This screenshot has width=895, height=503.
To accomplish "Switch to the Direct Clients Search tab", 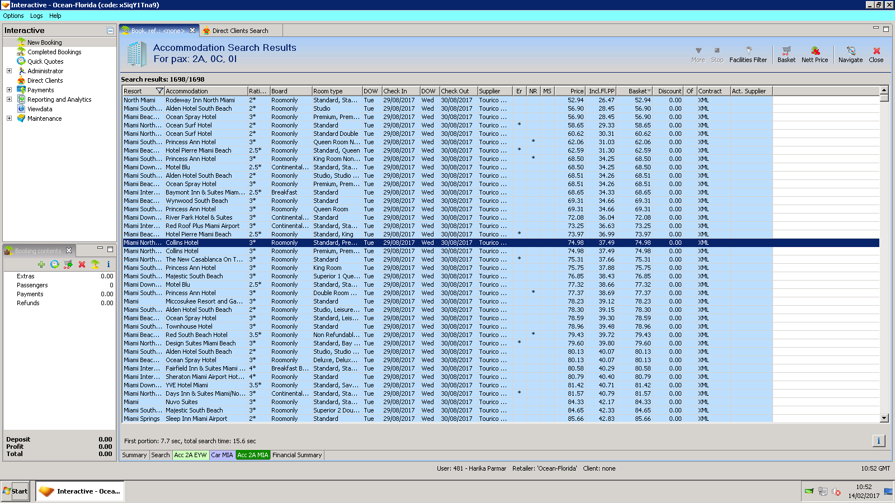I will 239,31.
